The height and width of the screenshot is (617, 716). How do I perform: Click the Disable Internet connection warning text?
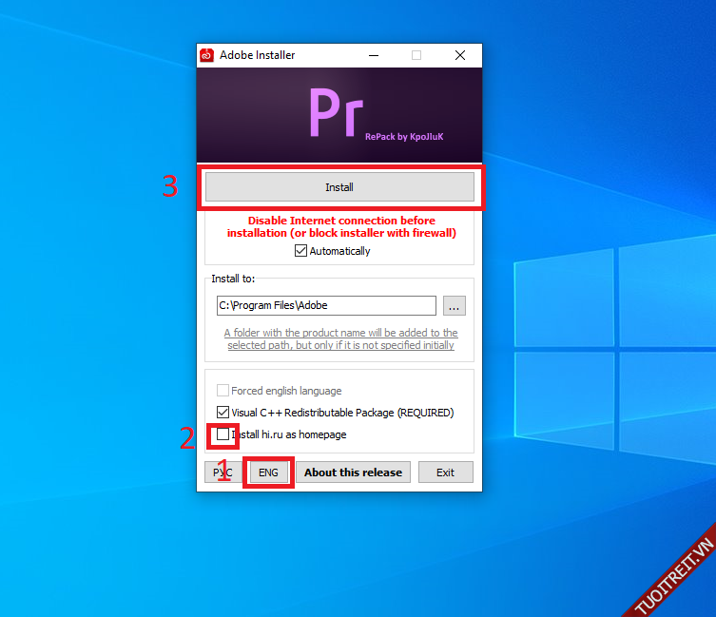[341, 226]
